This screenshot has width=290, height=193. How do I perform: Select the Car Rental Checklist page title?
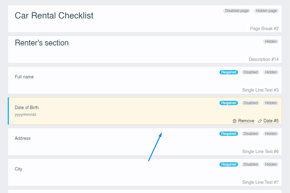coord(54,16)
